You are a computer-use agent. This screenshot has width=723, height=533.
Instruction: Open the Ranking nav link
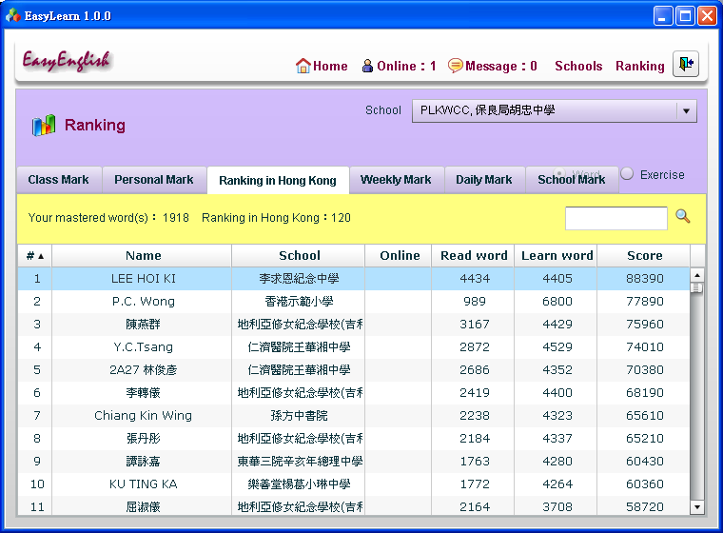(640, 66)
